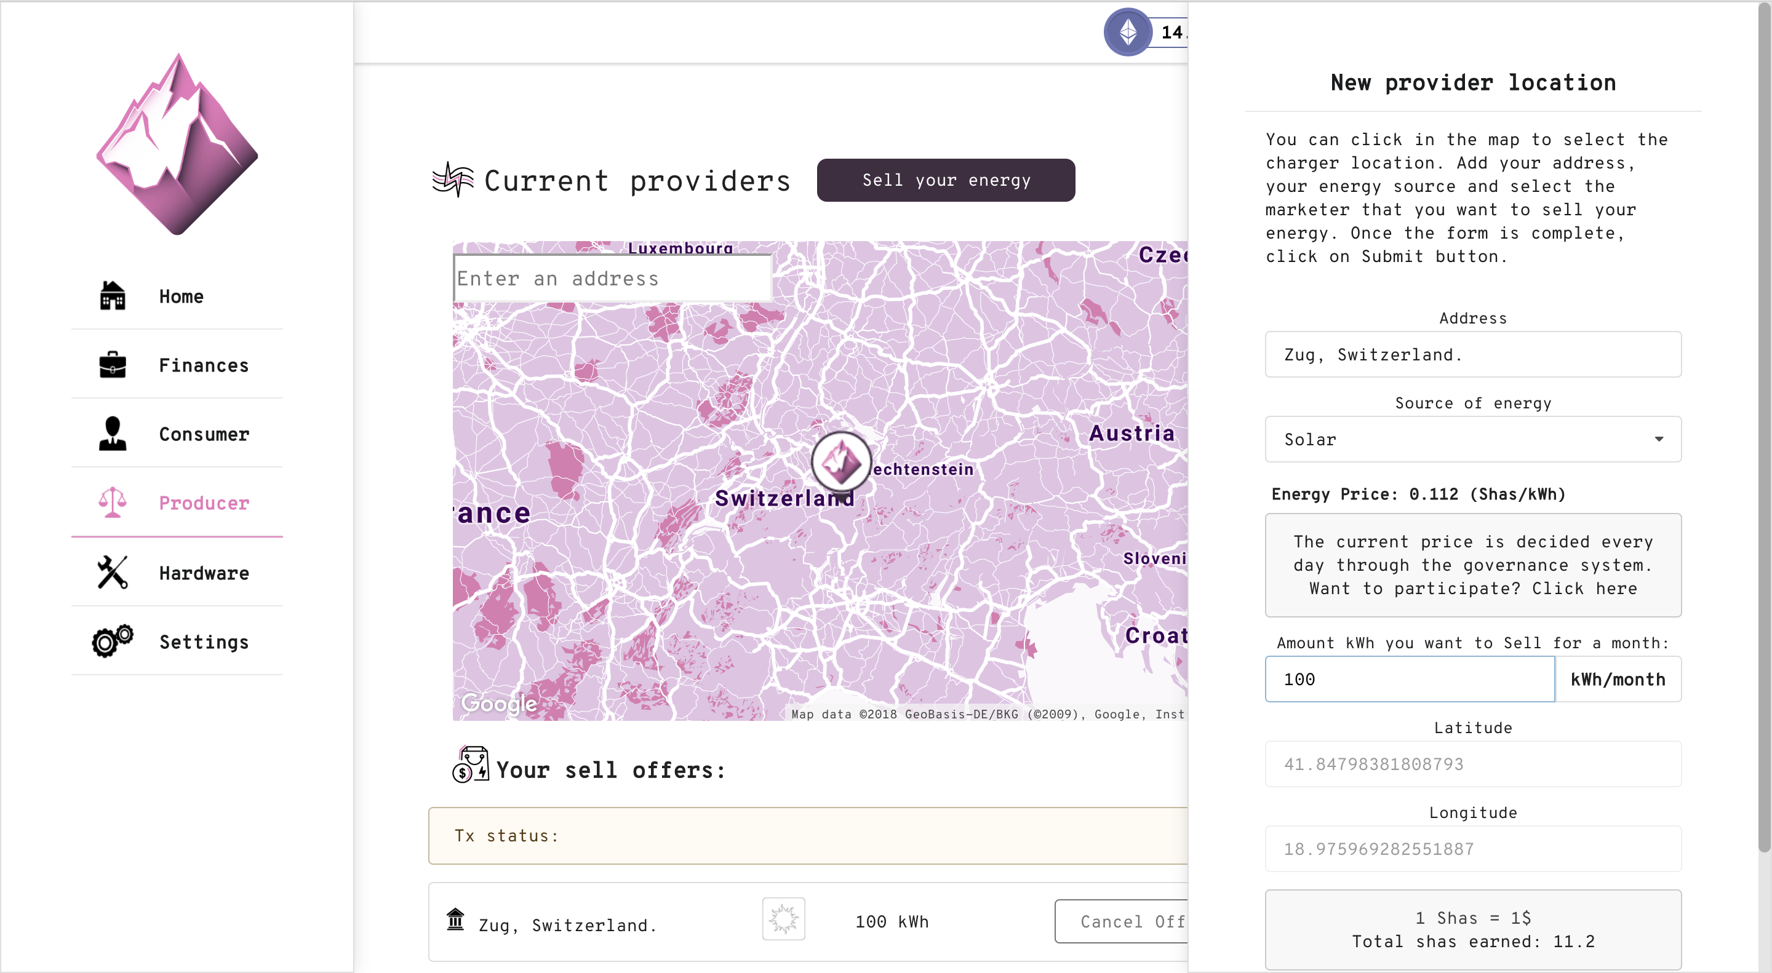Screen dimensions: 1772x973
Task: Click the Sell your energy button
Action: tap(946, 180)
